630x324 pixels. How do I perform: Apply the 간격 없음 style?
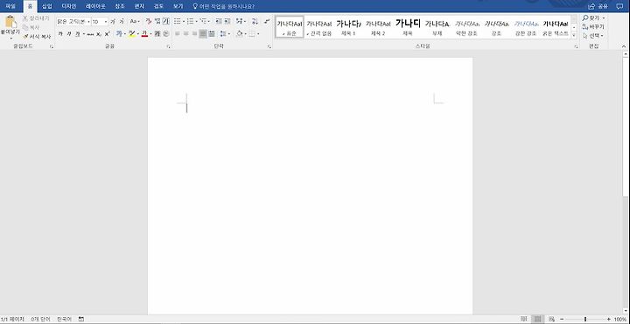(319, 27)
